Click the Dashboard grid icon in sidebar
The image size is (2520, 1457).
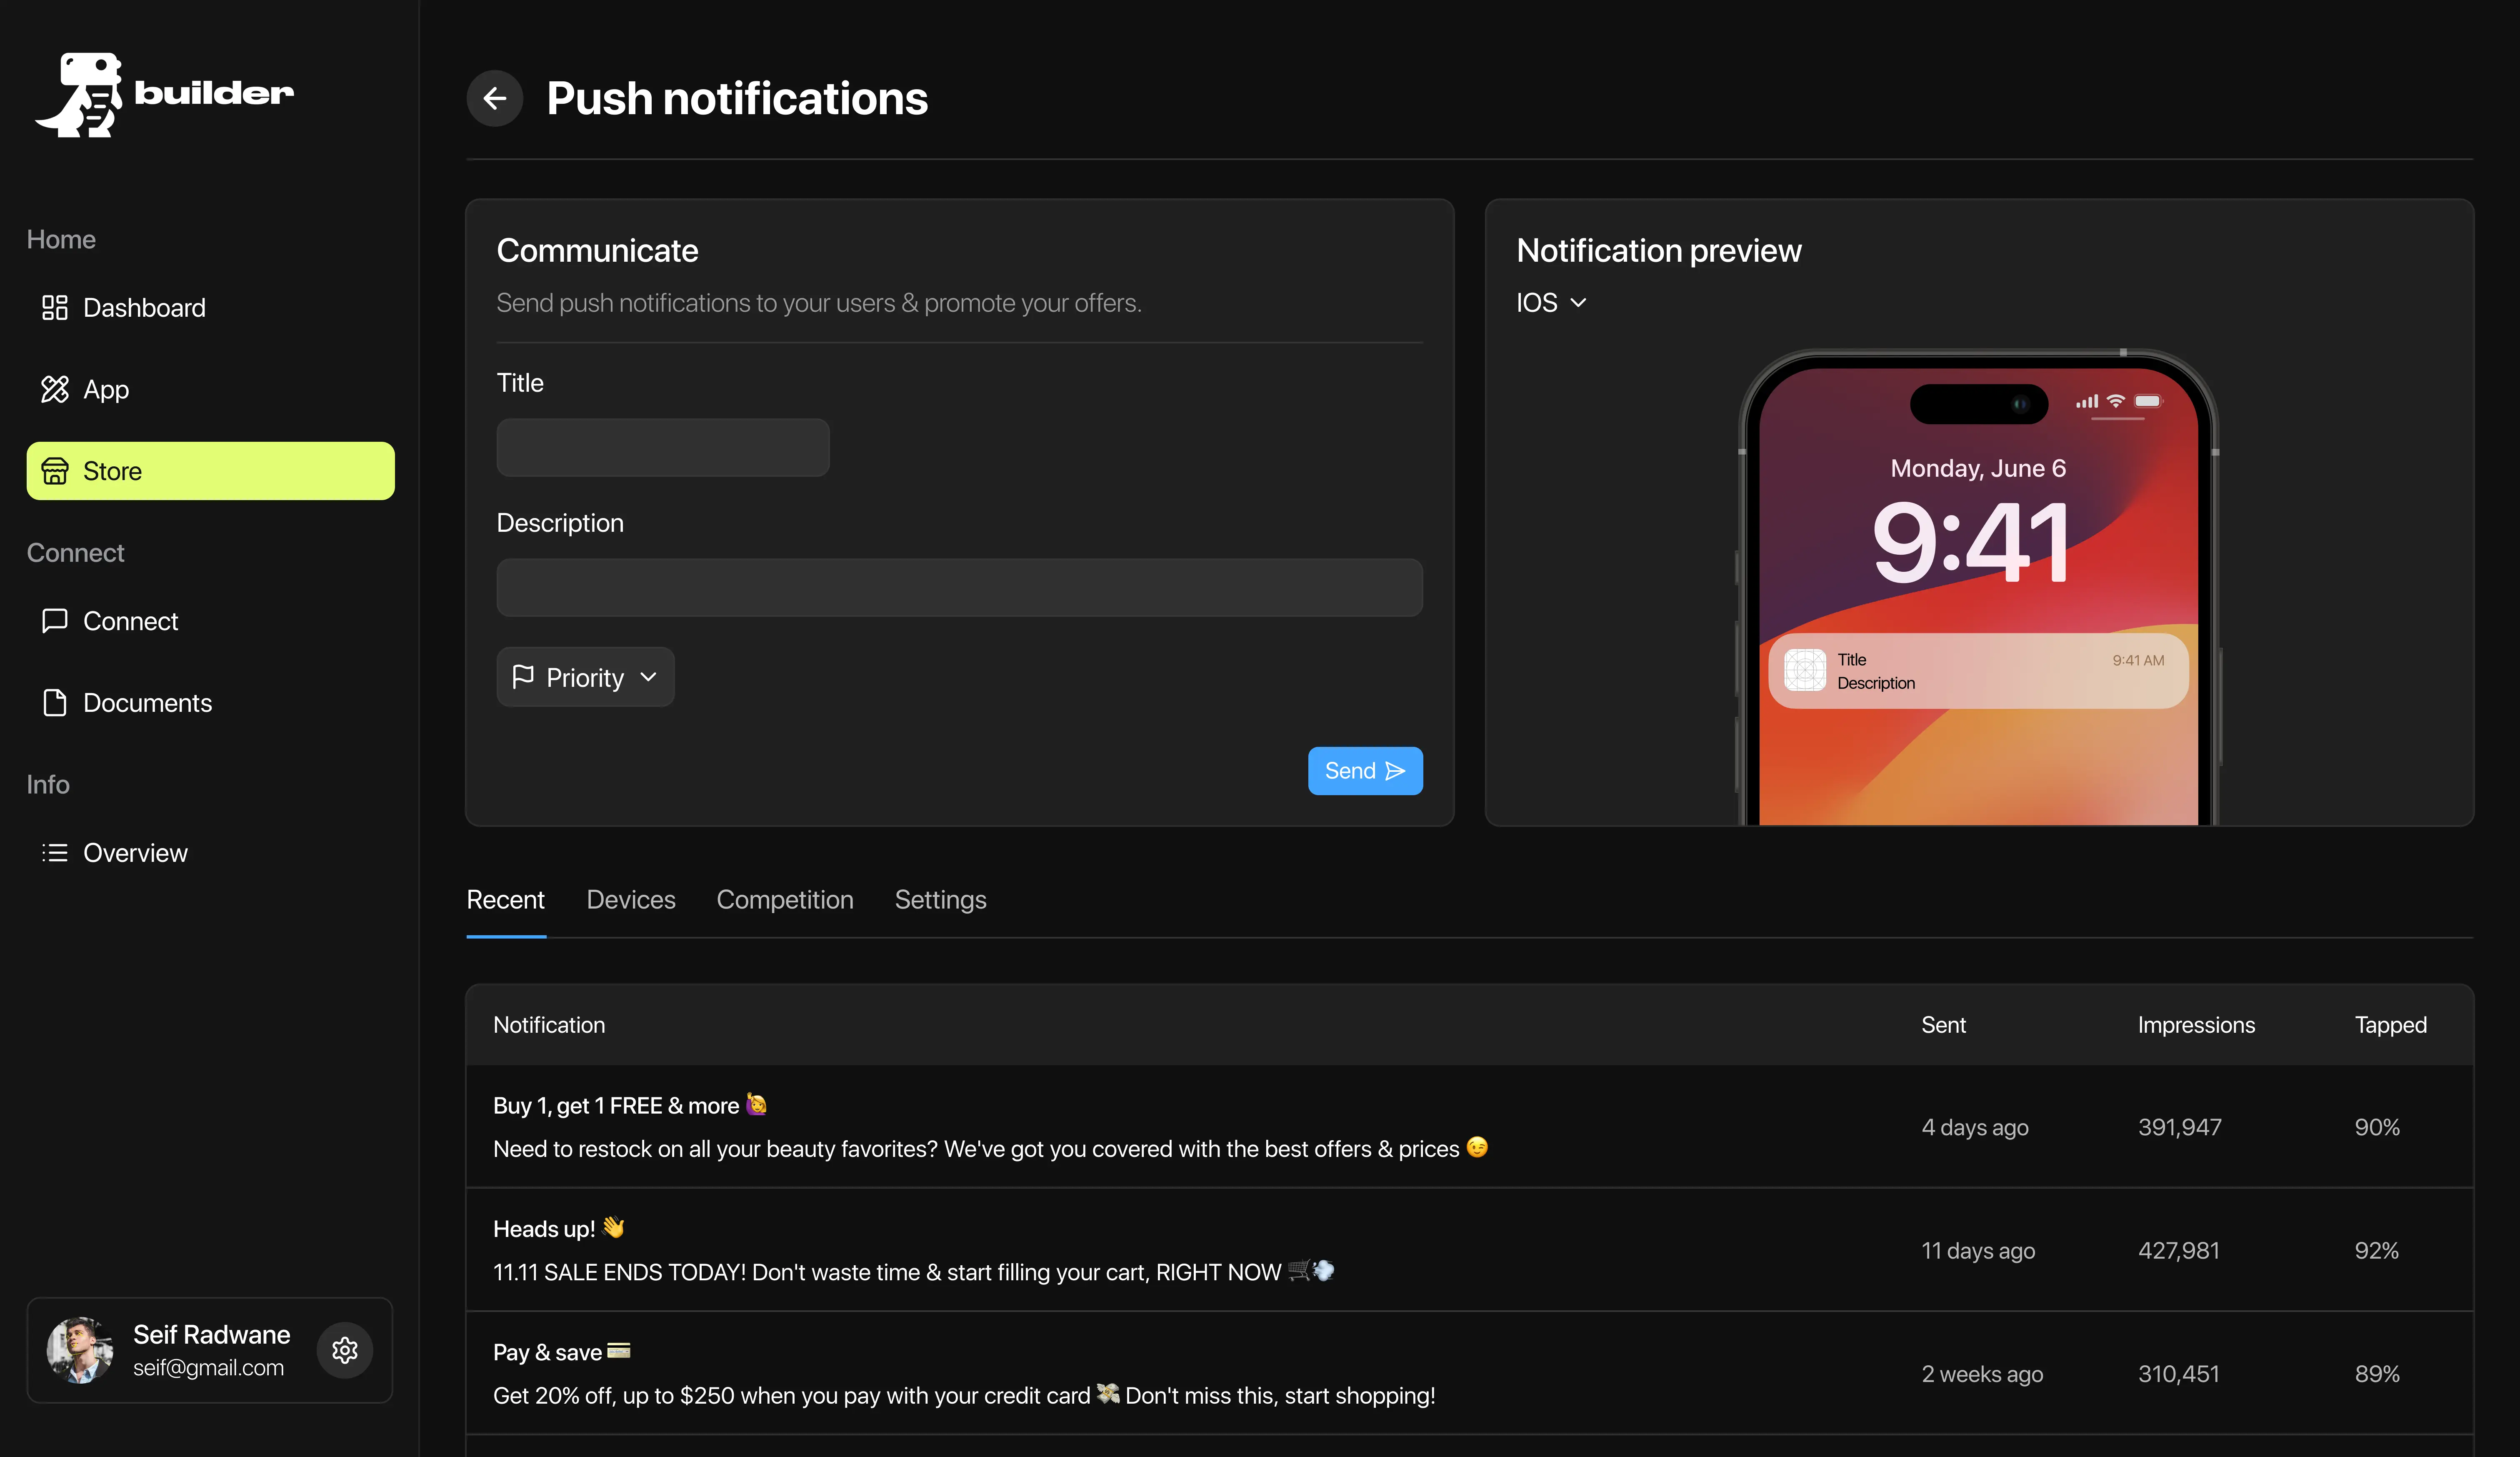[x=55, y=307]
